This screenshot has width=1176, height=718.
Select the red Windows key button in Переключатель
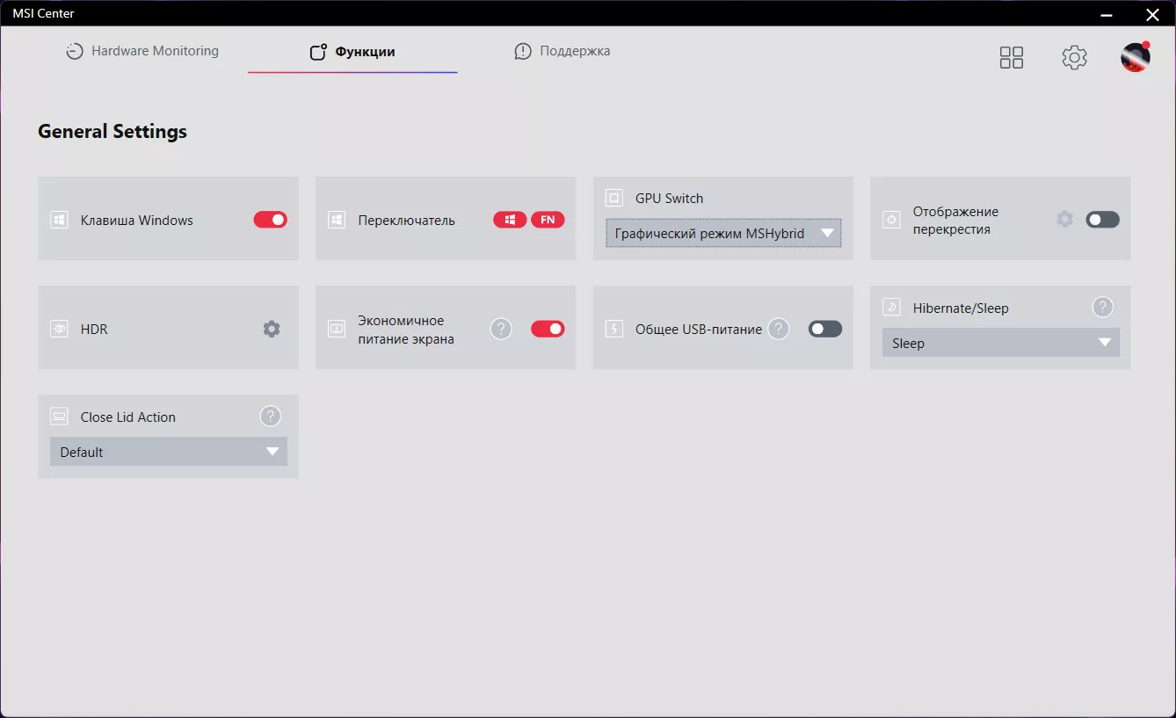click(x=510, y=220)
